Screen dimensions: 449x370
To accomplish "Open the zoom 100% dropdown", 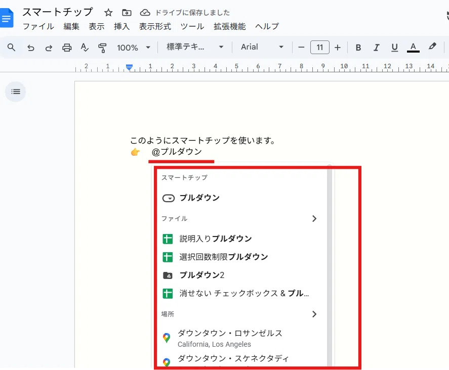I will point(133,48).
